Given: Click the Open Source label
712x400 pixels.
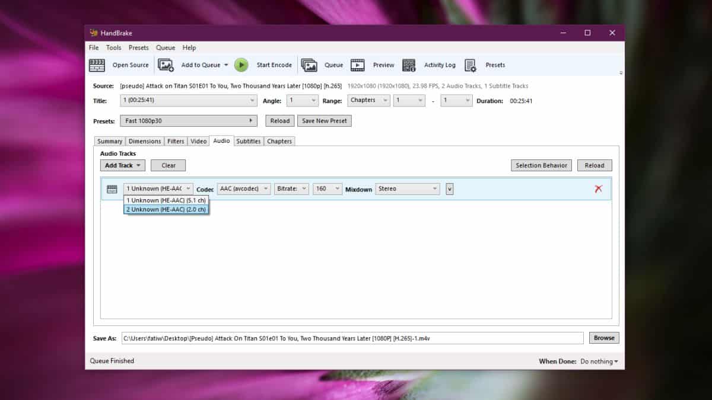Looking at the screenshot, I should click(x=131, y=65).
